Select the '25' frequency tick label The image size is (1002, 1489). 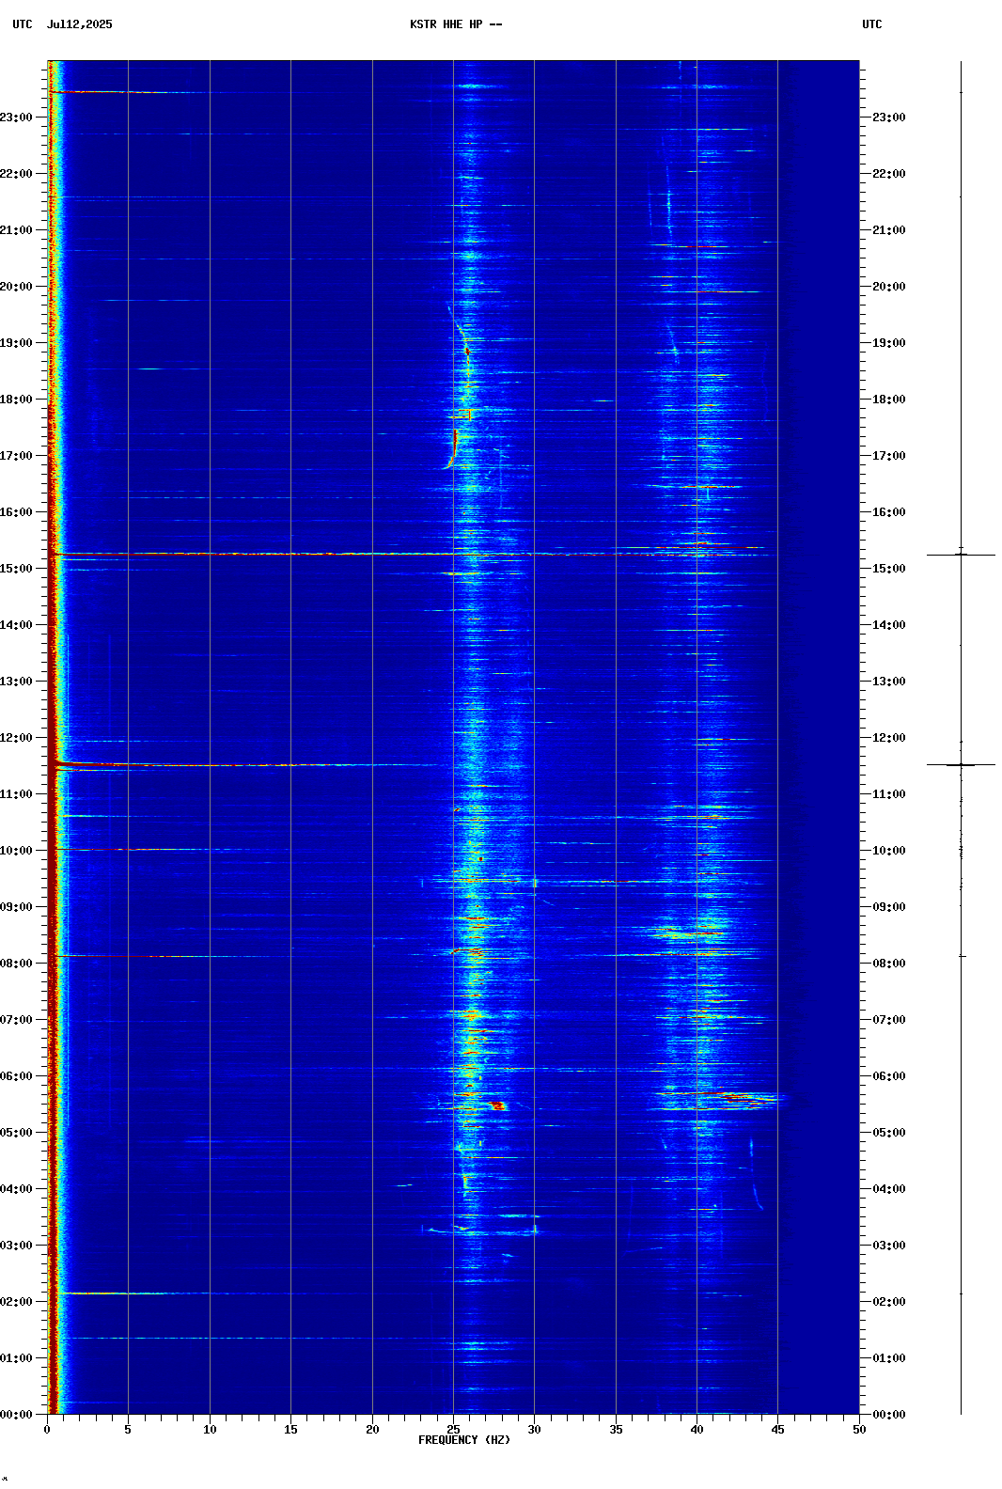(x=453, y=1430)
